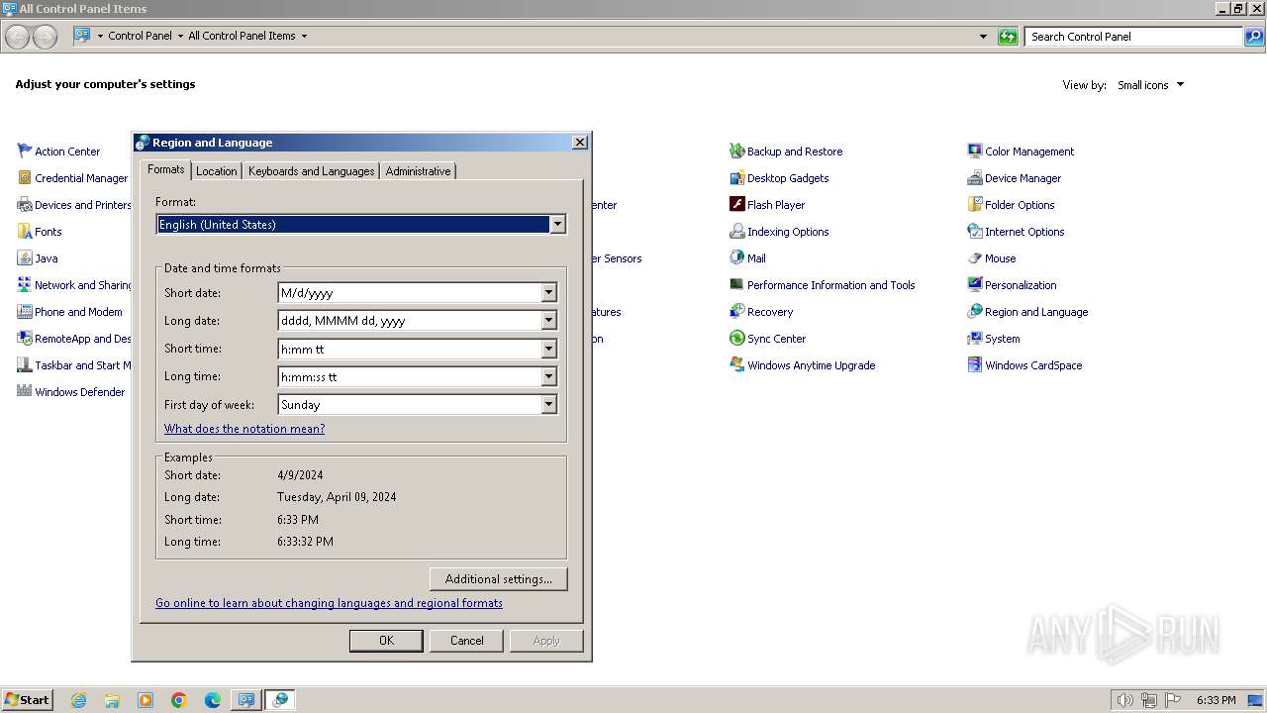1267x713 pixels.
Task: Click the Search Control Panel field
Action: tap(1134, 37)
